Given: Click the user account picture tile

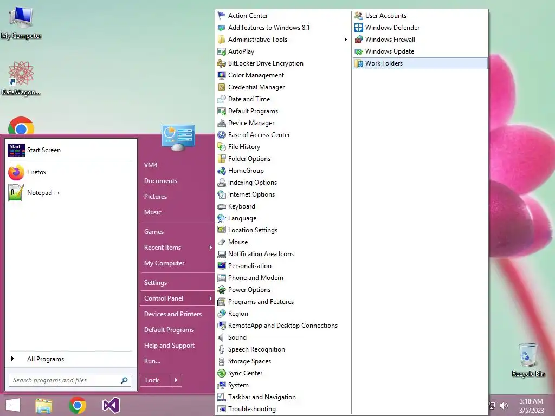Looking at the screenshot, I should 178,138.
